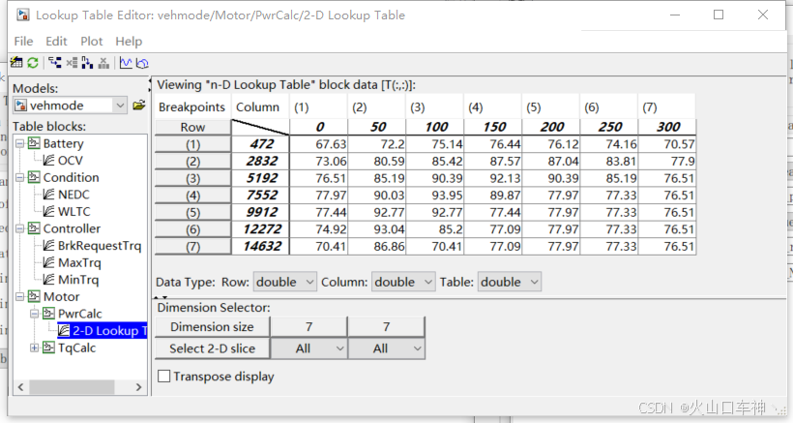Select the row breakpoint cell 7552

point(260,196)
